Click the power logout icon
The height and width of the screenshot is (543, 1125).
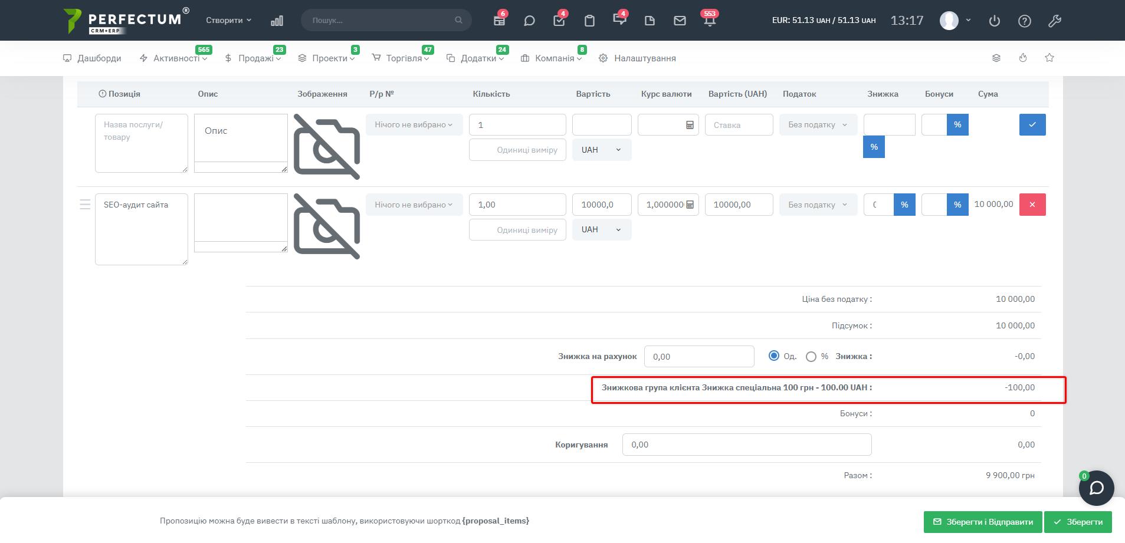tap(994, 21)
